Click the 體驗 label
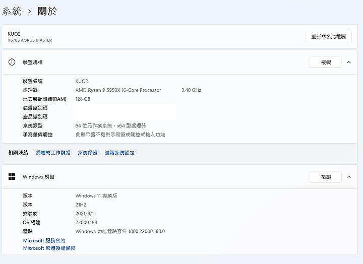 point(28,231)
